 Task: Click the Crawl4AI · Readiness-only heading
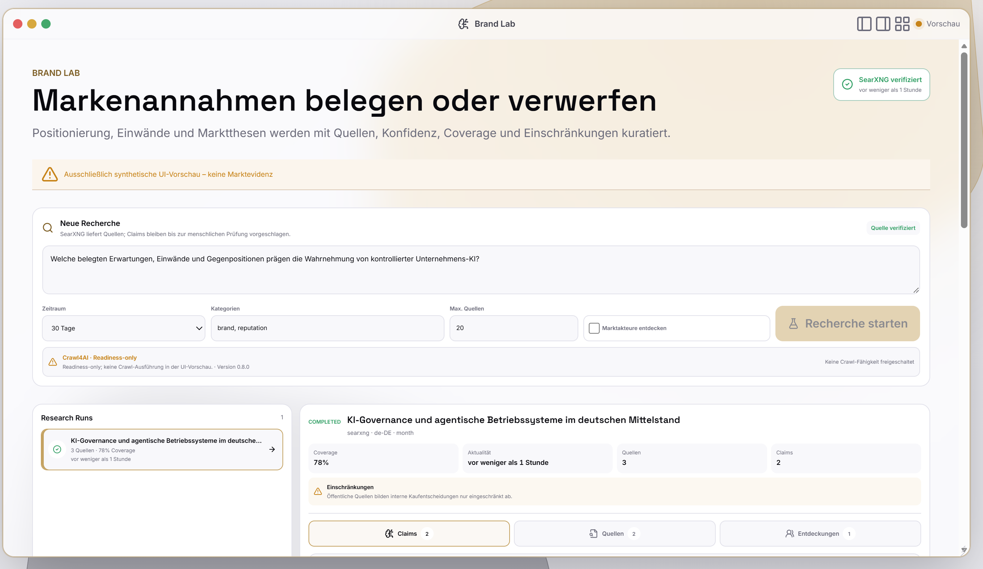pos(99,358)
